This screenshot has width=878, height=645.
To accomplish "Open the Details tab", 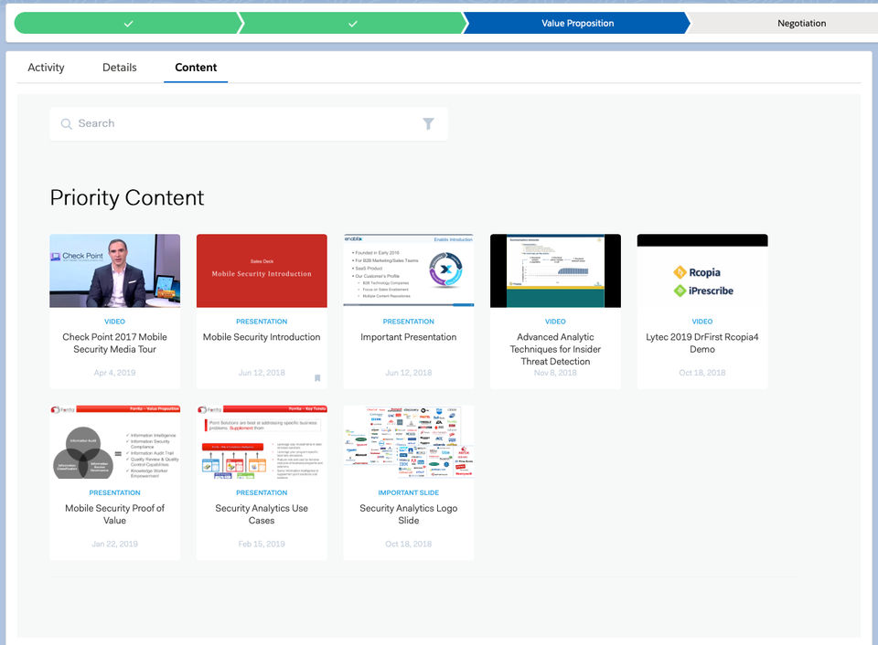I will 119,67.
